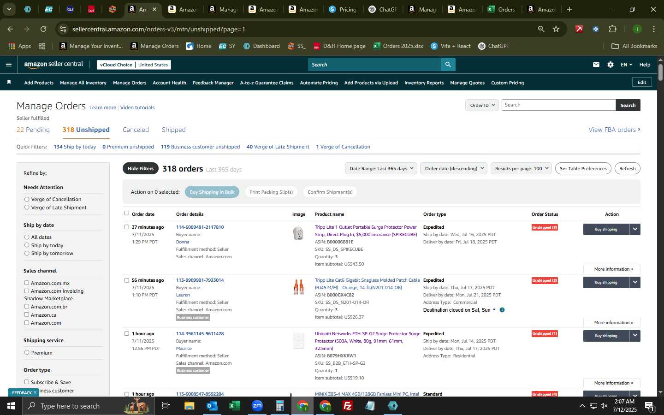This screenshot has height=415, width=664.
Task: Check the Amazon.com.mx sales channel box
Action: click(27, 283)
